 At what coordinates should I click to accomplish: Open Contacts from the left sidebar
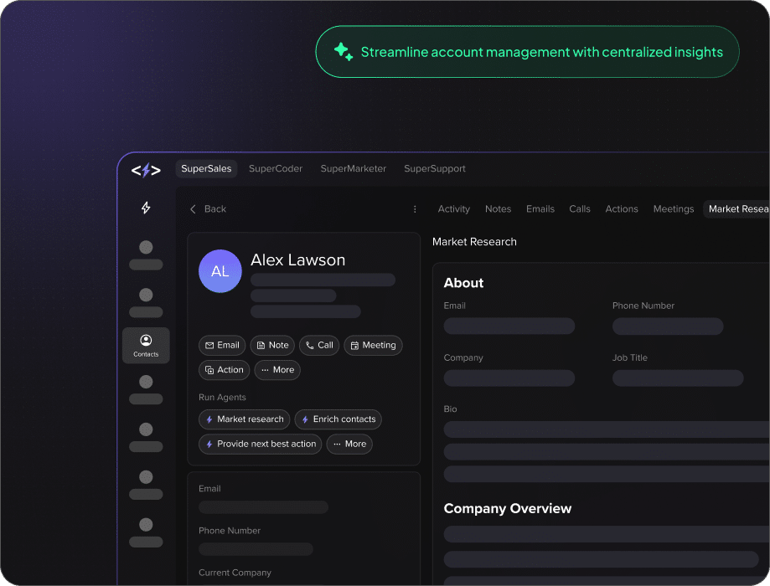coord(146,345)
